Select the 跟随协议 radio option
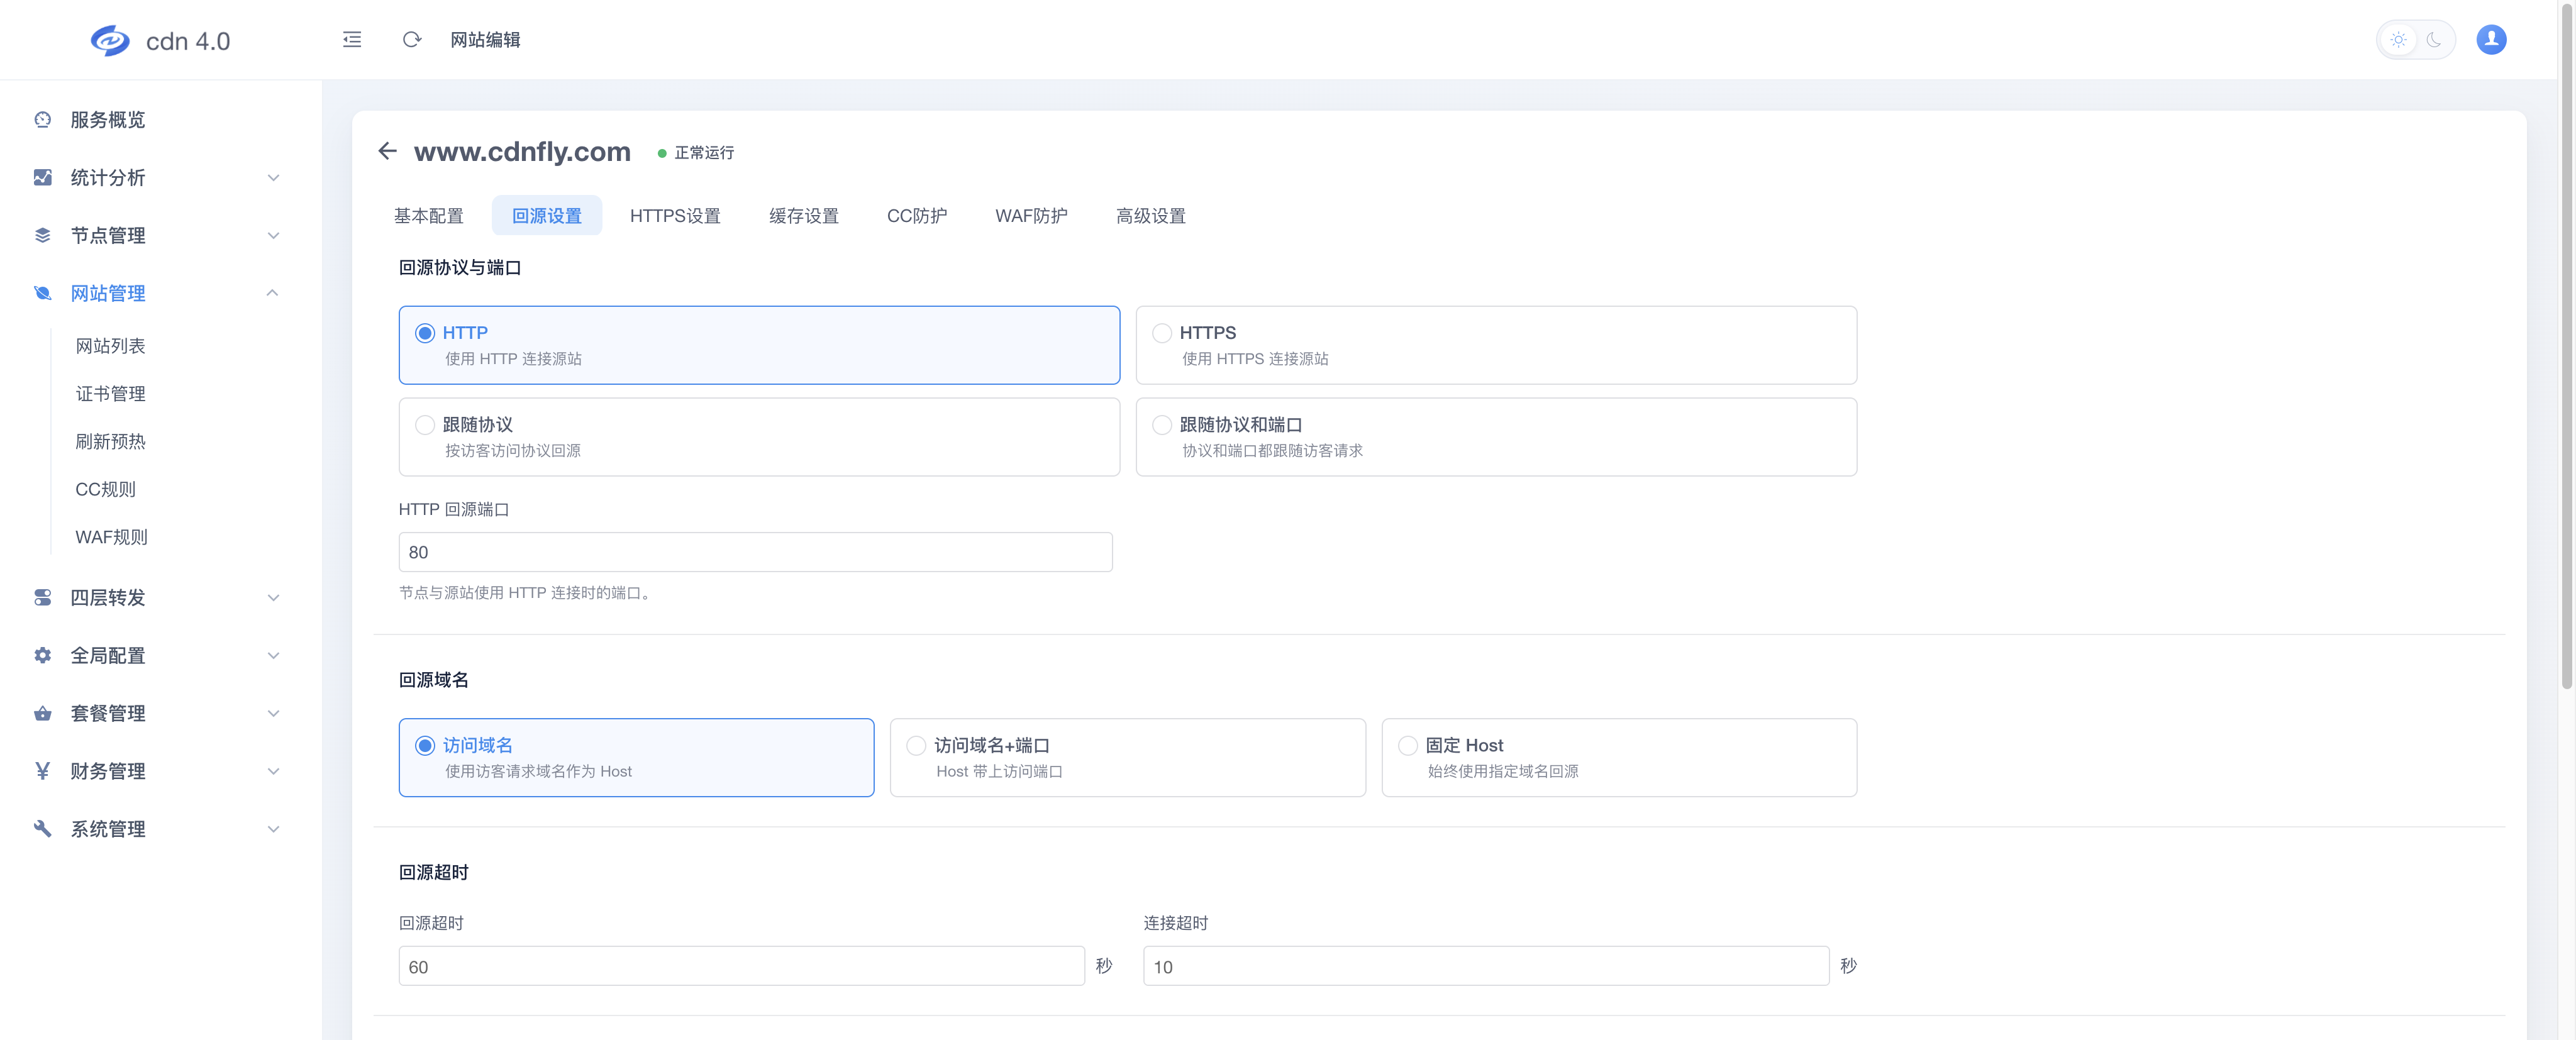 425,425
